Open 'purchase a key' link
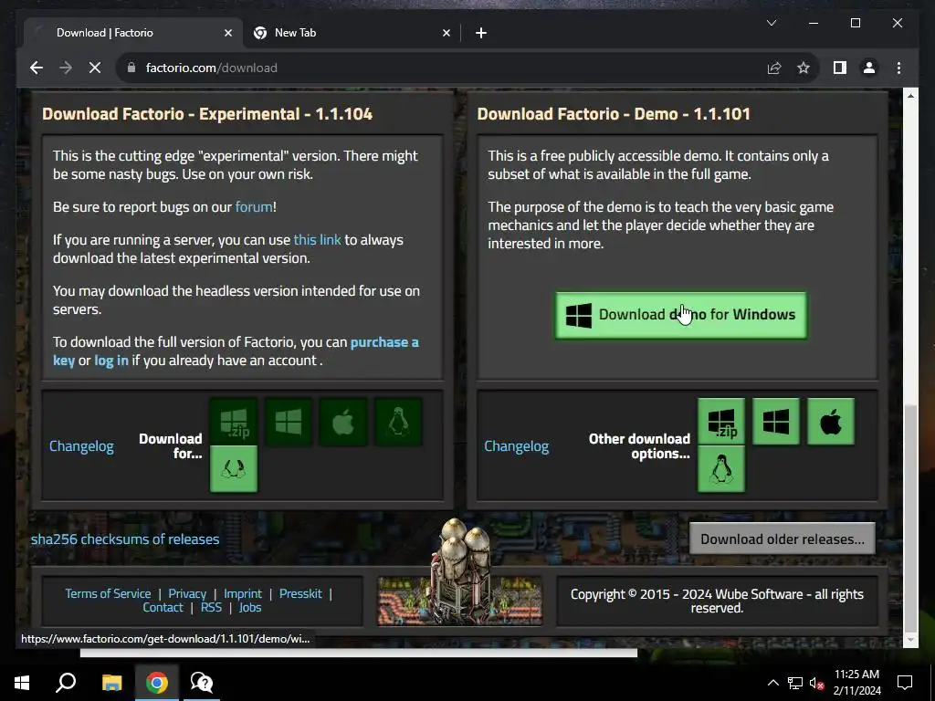Image resolution: width=935 pixels, height=701 pixels. click(x=236, y=351)
